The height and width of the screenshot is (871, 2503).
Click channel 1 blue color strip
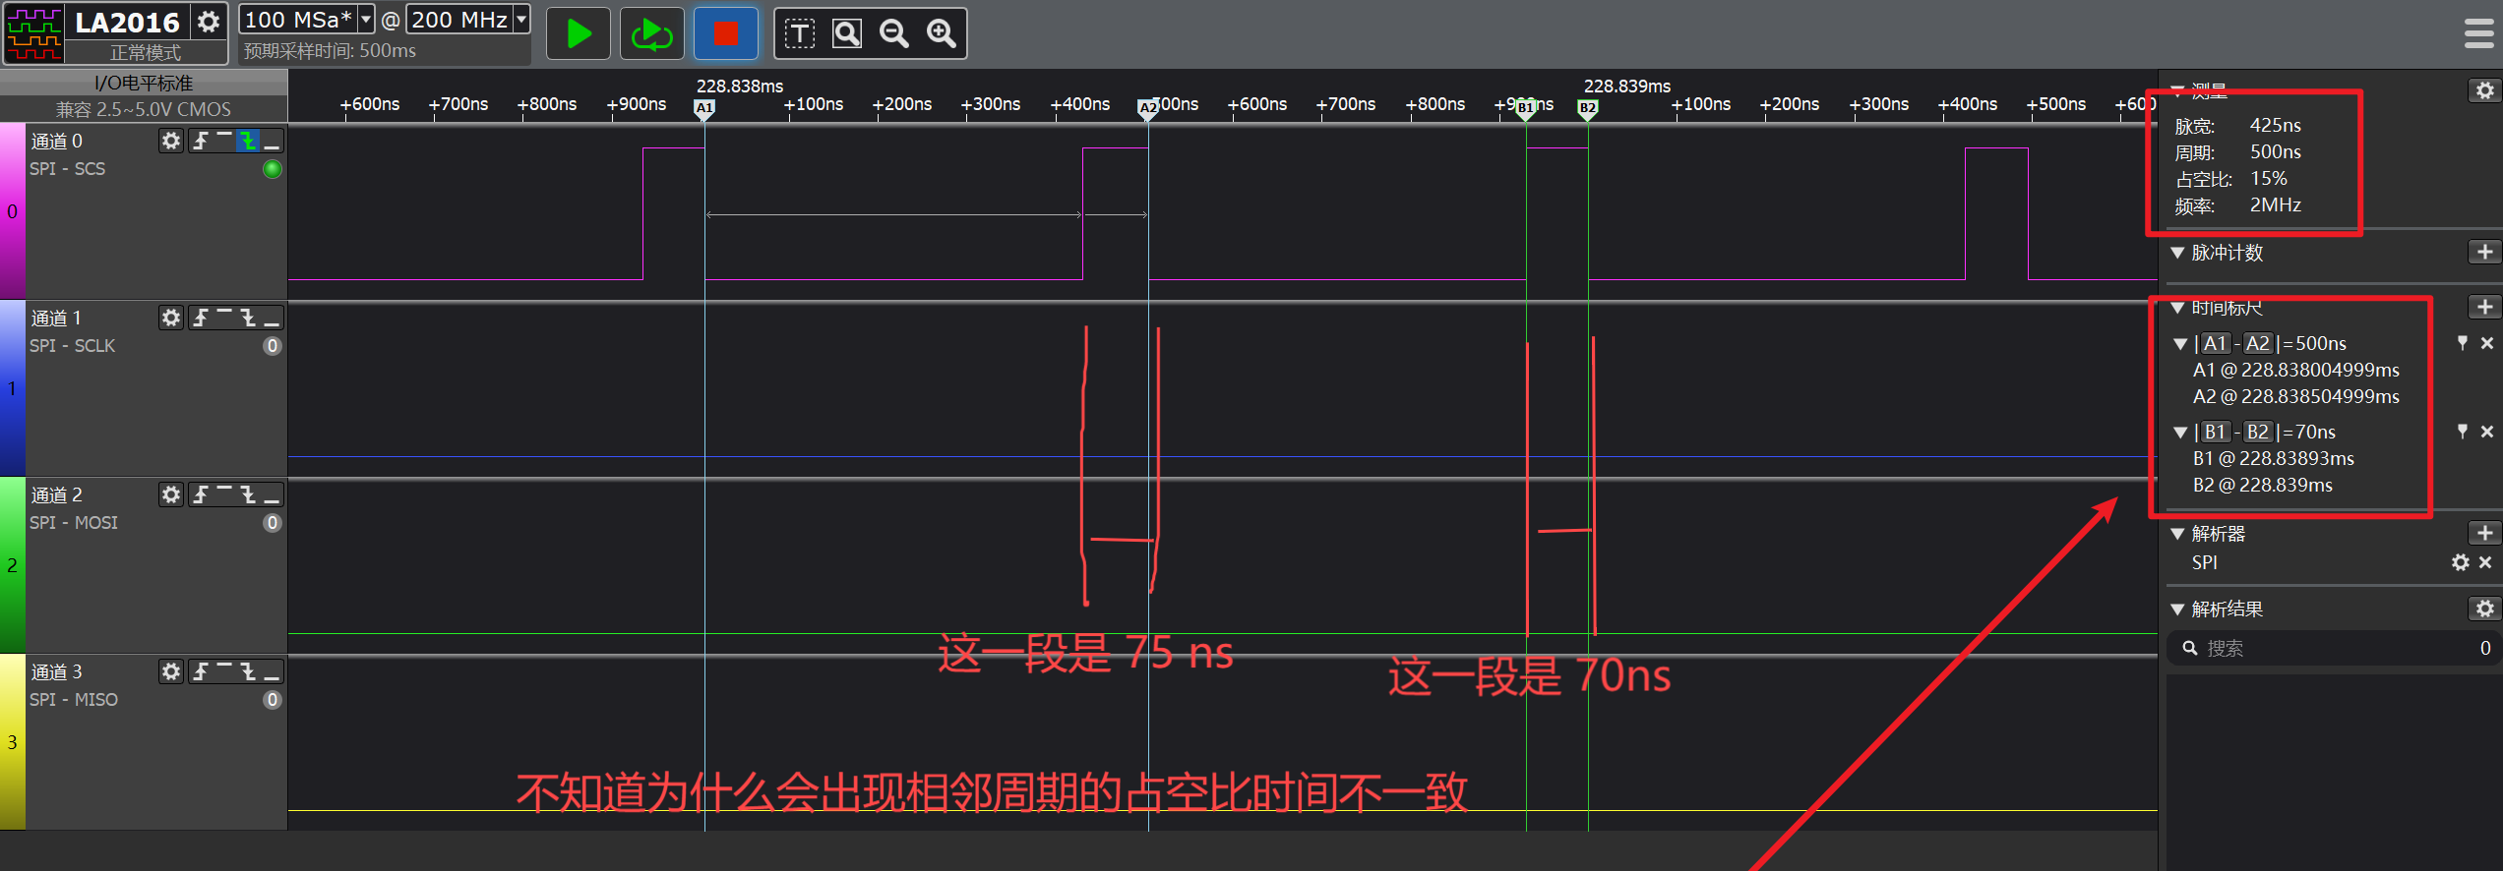point(12,387)
